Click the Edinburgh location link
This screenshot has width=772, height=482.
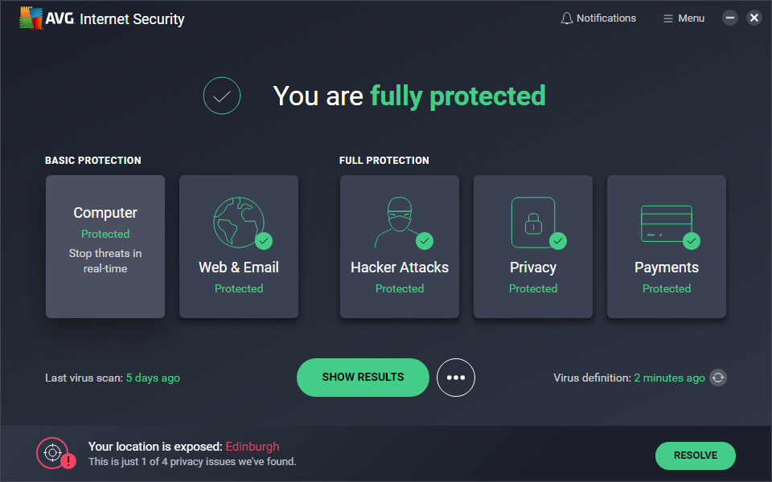pyautogui.click(x=253, y=447)
